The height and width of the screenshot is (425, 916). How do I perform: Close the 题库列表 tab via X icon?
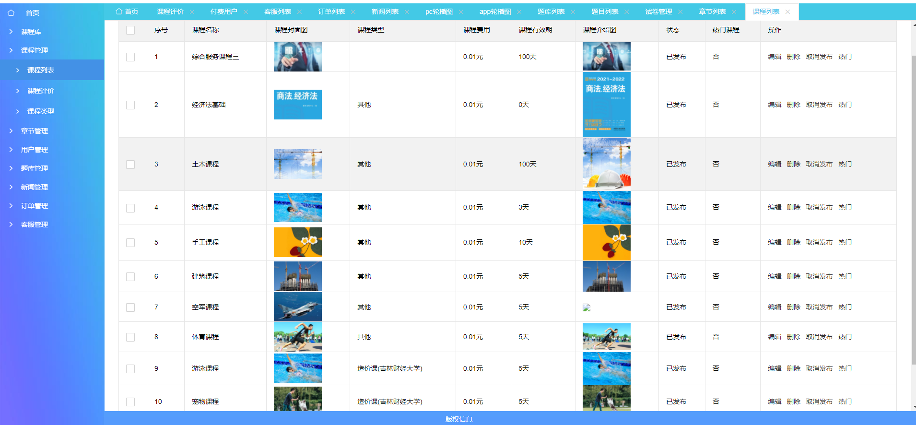pyautogui.click(x=573, y=12)
